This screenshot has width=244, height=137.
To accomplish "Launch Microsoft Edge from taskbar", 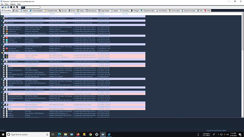I will tap(59, 134).
